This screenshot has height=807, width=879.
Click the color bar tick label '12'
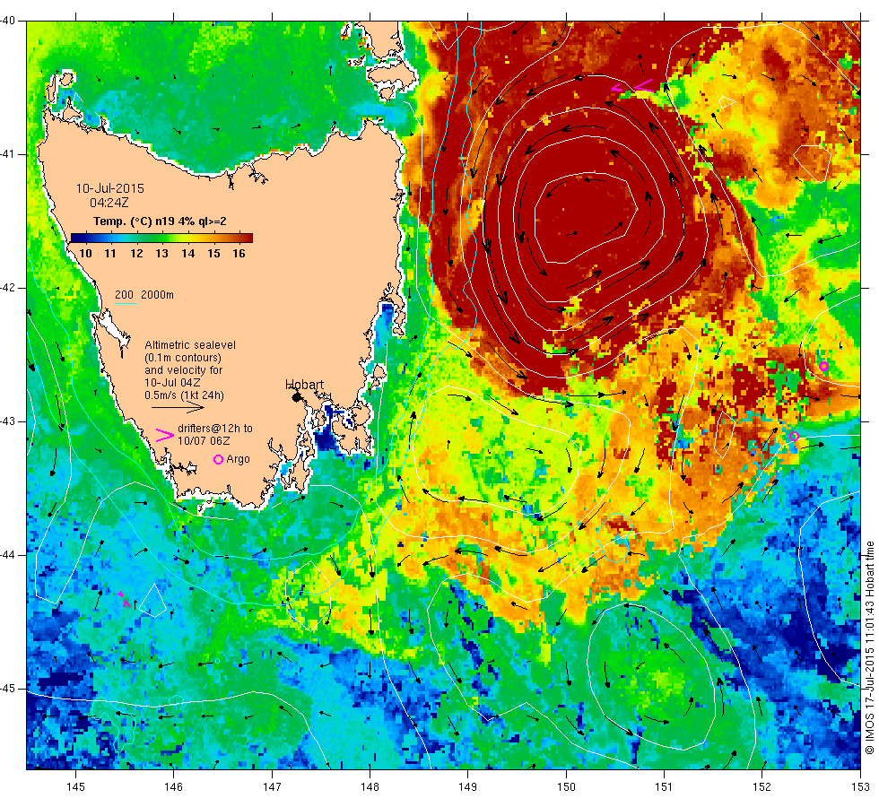coord(136,253)
